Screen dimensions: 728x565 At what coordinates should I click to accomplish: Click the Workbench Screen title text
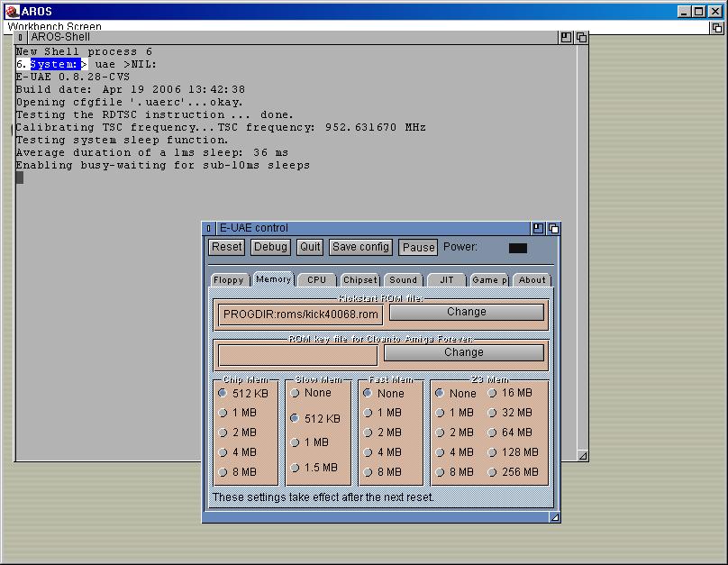tap(54, 27)
